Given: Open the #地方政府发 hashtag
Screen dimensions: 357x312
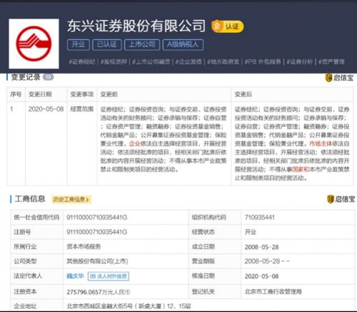Looking at the screenshot, I should tap(223, 62).
